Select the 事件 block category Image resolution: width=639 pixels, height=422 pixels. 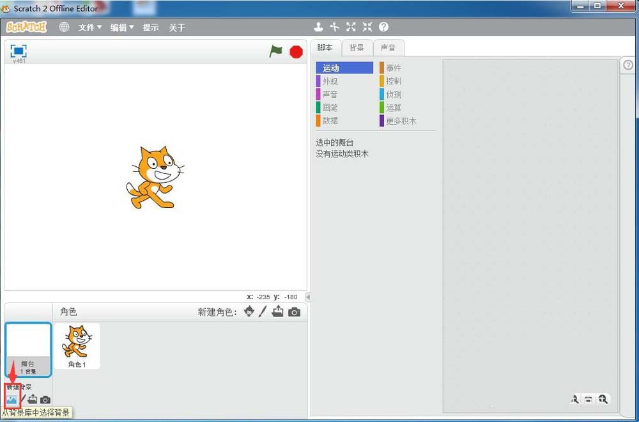pyautogui.click(x=394, y=67)
